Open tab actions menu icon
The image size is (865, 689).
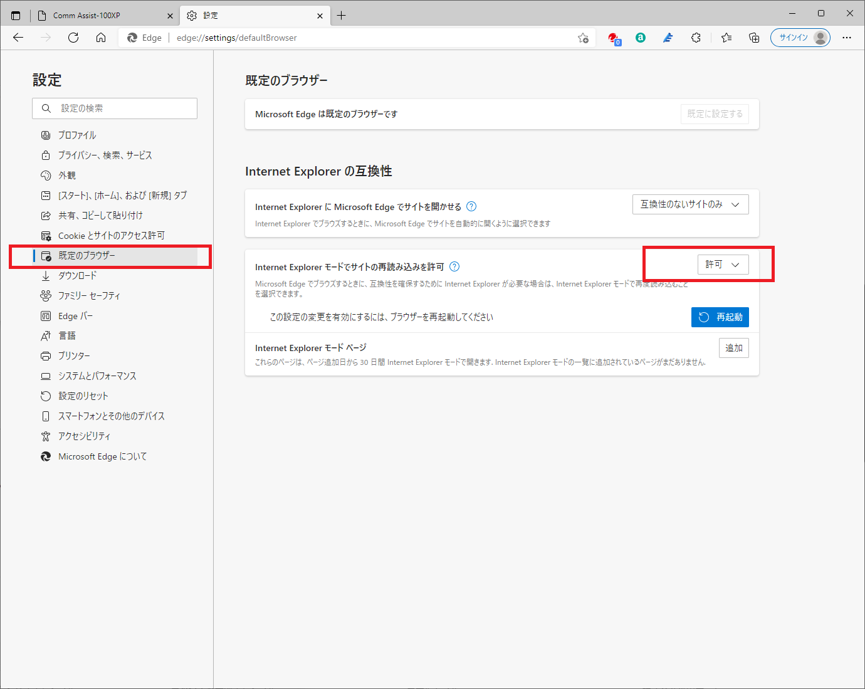(x=16, y=15)
